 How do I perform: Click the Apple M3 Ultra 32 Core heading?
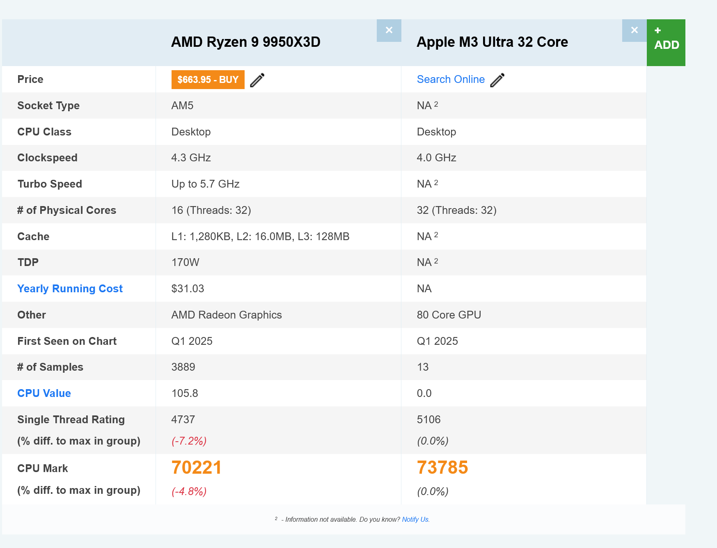pyautogui.click(x=492, y=42)
